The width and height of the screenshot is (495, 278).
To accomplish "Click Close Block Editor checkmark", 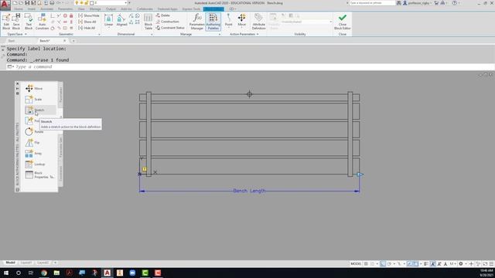I will point(342,22).
